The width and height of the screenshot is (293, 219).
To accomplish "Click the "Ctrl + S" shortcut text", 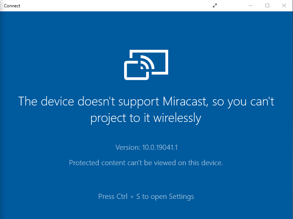I will click(x=128, y=196).
